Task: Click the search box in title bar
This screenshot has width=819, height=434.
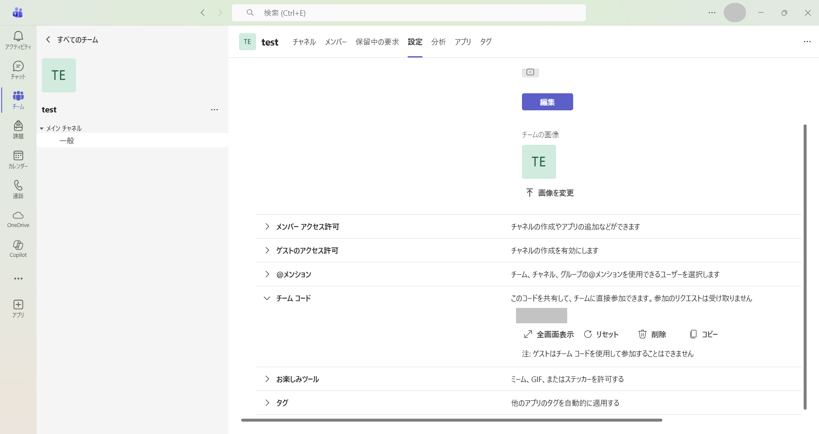Action: coord(408,13)
